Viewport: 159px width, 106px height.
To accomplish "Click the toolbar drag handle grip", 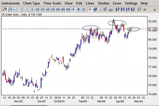I will pyautogui.click(x=2, y=9).
